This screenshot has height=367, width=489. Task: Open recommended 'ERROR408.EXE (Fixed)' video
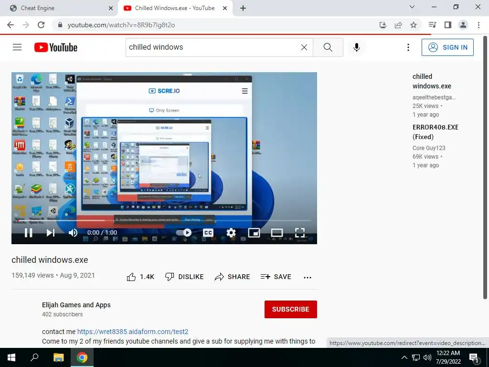pos(436,132)
